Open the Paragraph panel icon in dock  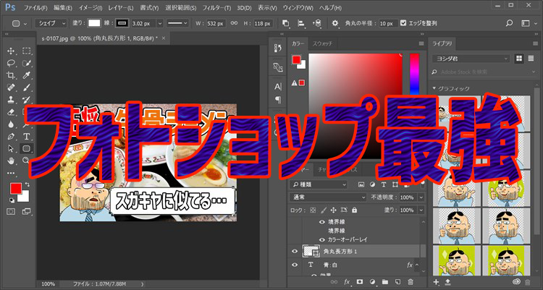(x=278, y=100)
